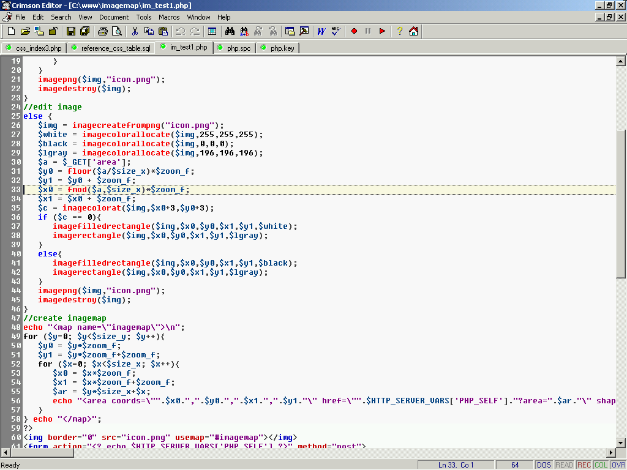Click the Spell Check ABC icon

[336, 31]
